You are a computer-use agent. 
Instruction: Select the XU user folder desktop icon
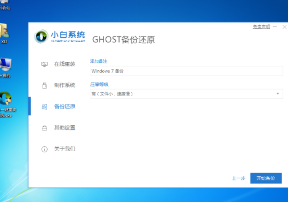4,31
